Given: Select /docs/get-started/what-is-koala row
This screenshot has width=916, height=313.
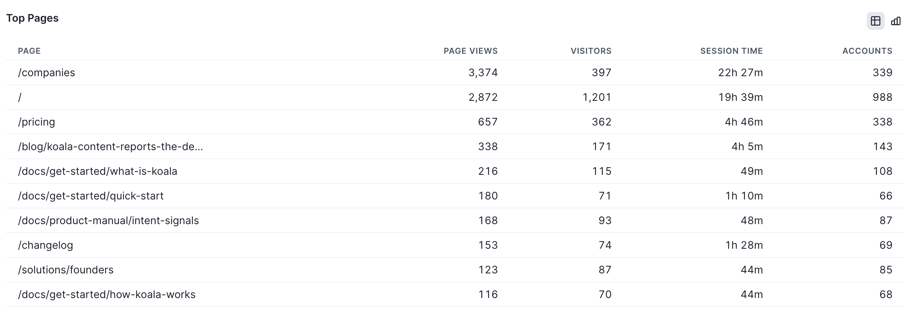Looking at the screenshot, I should point(455,171).
